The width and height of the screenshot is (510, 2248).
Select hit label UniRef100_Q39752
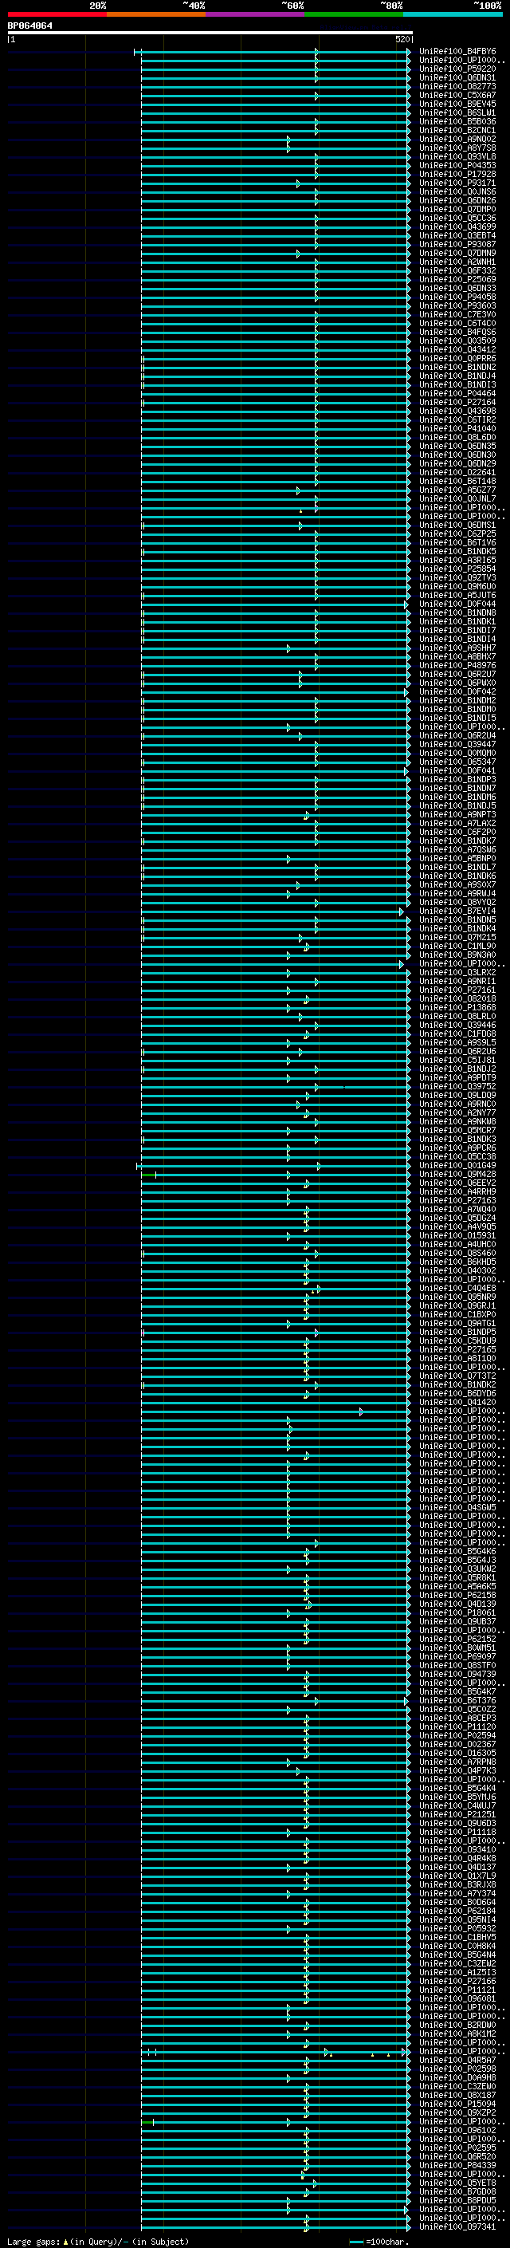coord(457,1086)
